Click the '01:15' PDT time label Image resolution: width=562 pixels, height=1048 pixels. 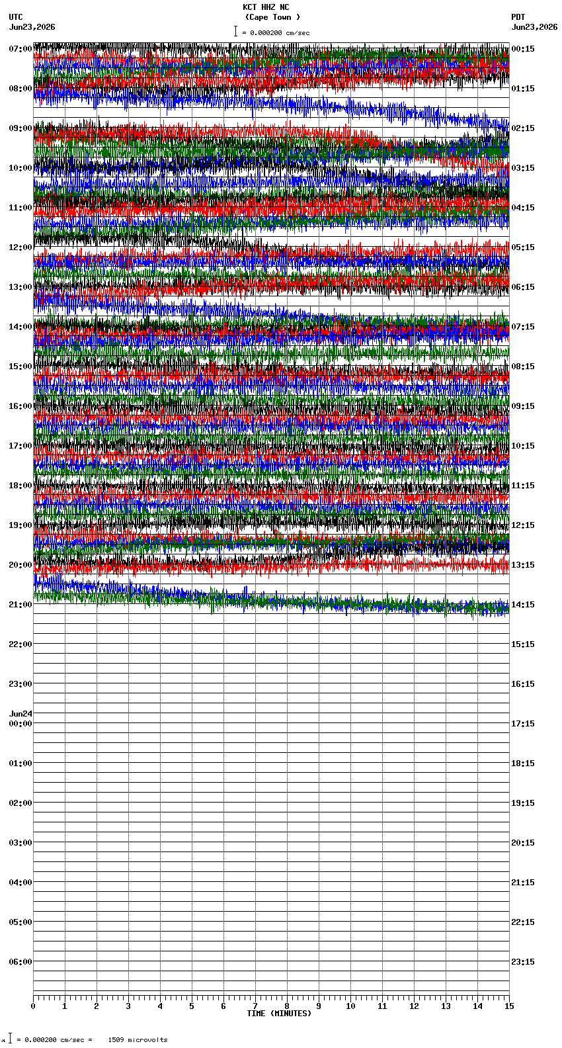pos(523,89)
